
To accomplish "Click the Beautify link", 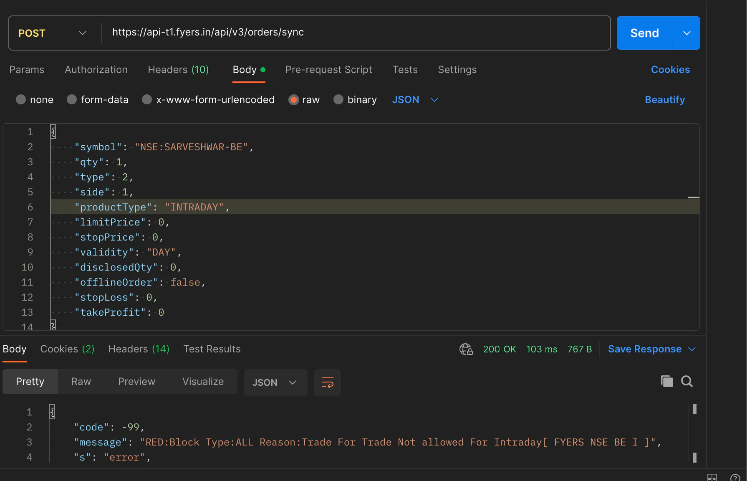I will (x=664, y=100).
